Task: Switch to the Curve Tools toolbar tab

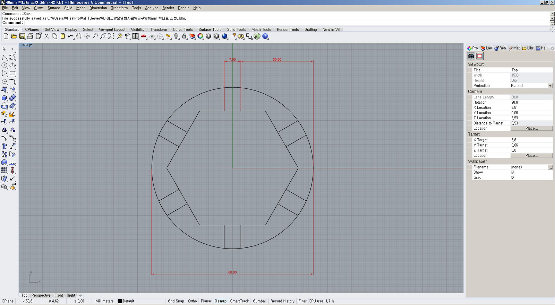Action: pyautogui.click(x=183, y=29)
